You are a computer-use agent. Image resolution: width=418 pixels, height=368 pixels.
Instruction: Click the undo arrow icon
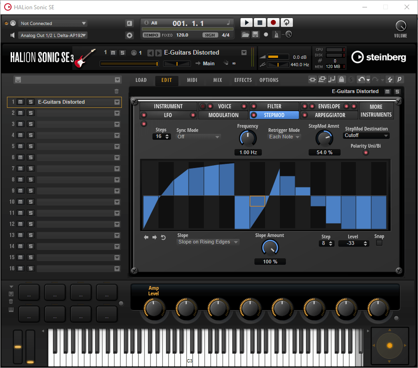[x=361, y=80]
